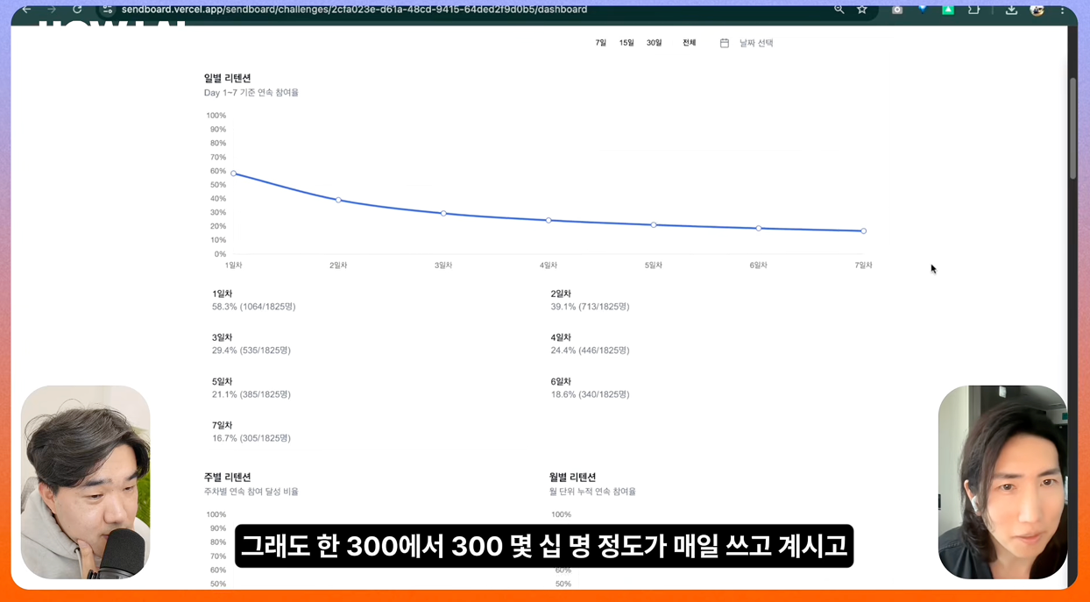This screenshot has width=1090, height=602.
Task: Open the browser profile account menu
Action: click(1037, 10)
